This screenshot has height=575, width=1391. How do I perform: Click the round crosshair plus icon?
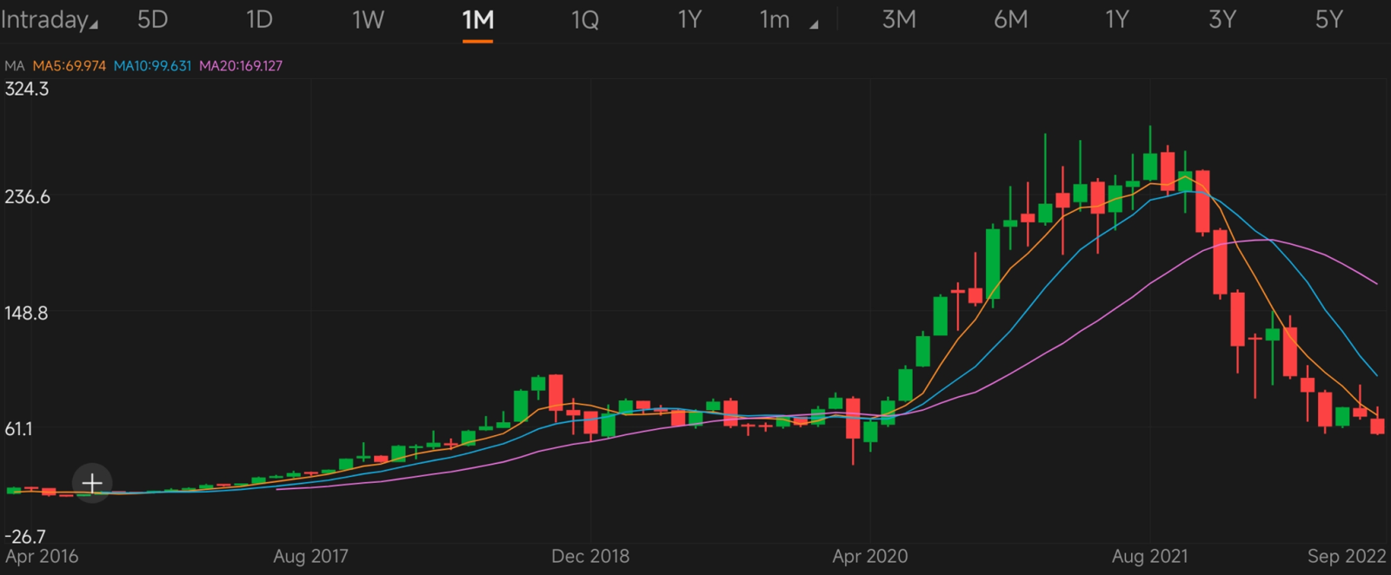(92, 483)
